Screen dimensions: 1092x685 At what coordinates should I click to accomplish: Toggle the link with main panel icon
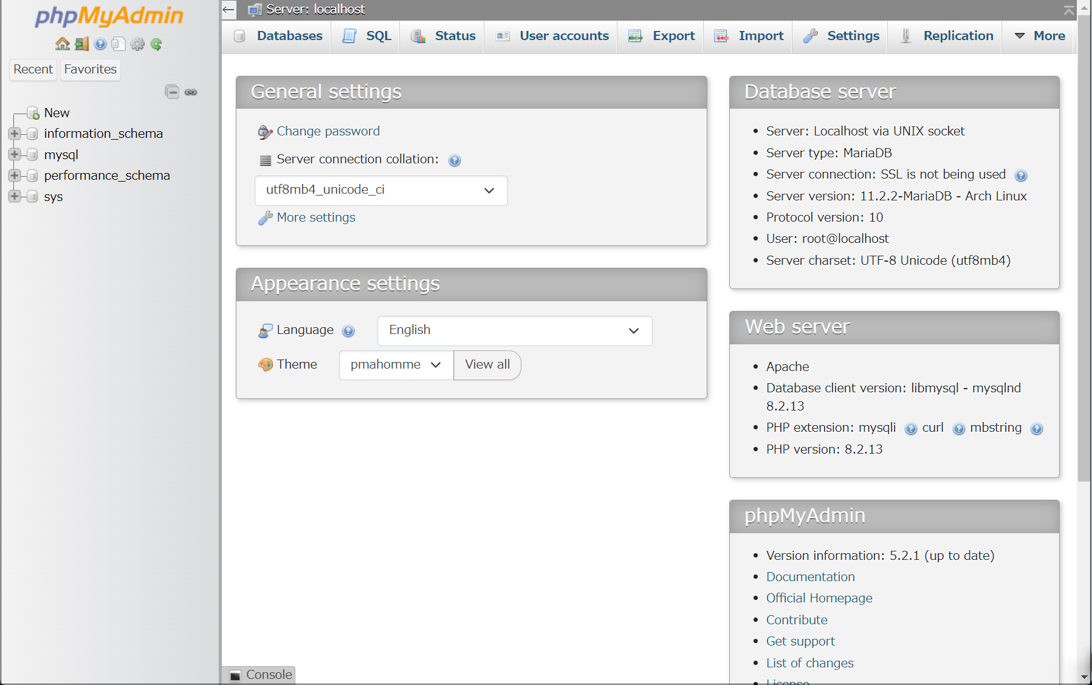(191, 92)
